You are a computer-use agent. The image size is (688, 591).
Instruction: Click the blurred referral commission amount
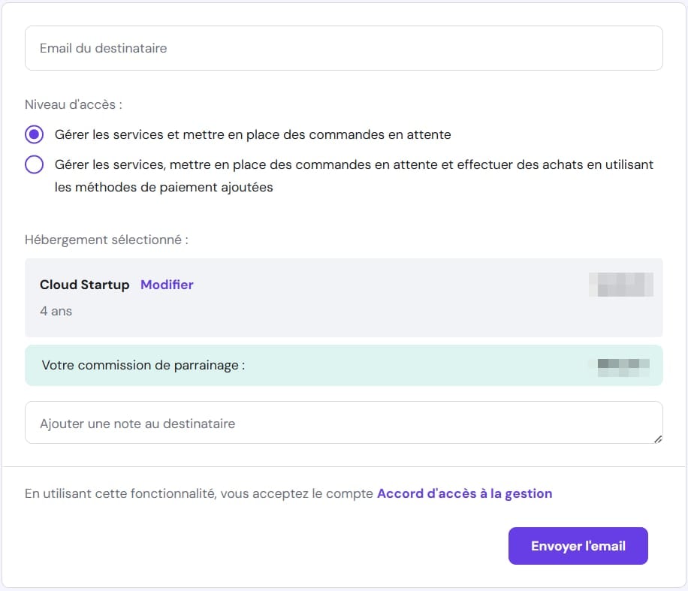click(x=618, y=366)
